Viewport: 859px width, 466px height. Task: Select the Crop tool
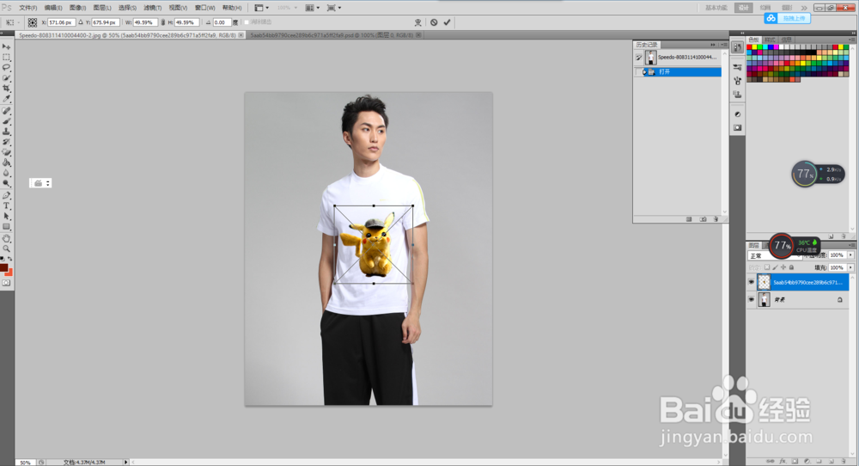point(7,89)
